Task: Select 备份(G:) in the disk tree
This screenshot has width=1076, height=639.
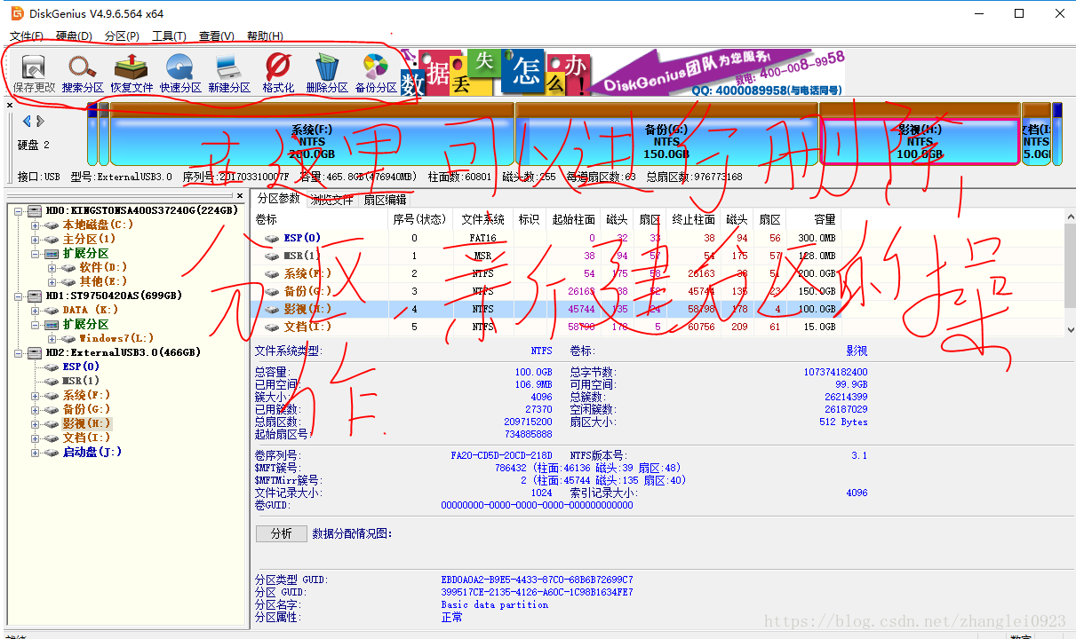Action: click(x=86, y=409)
